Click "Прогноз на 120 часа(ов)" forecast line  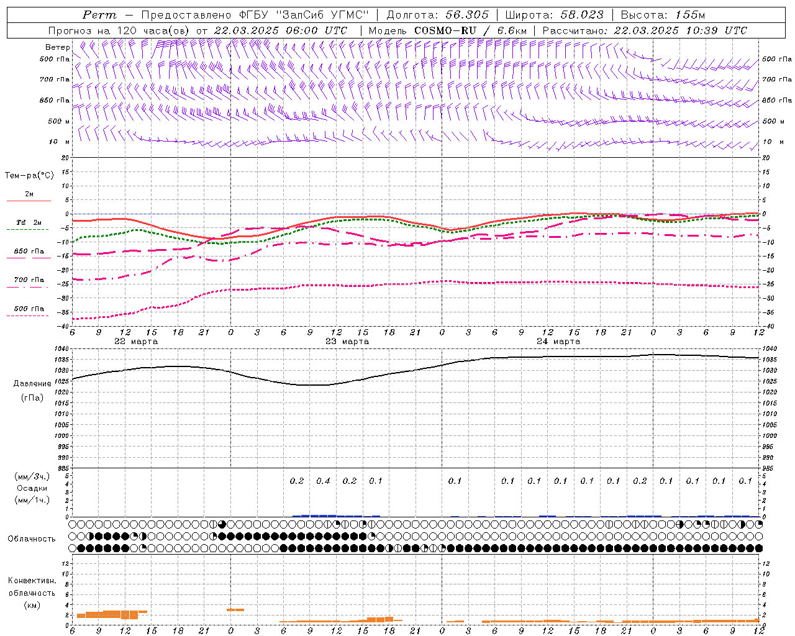pos(119,30)
